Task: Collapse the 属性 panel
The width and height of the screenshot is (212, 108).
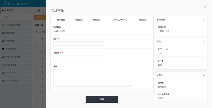Action: 204,42
